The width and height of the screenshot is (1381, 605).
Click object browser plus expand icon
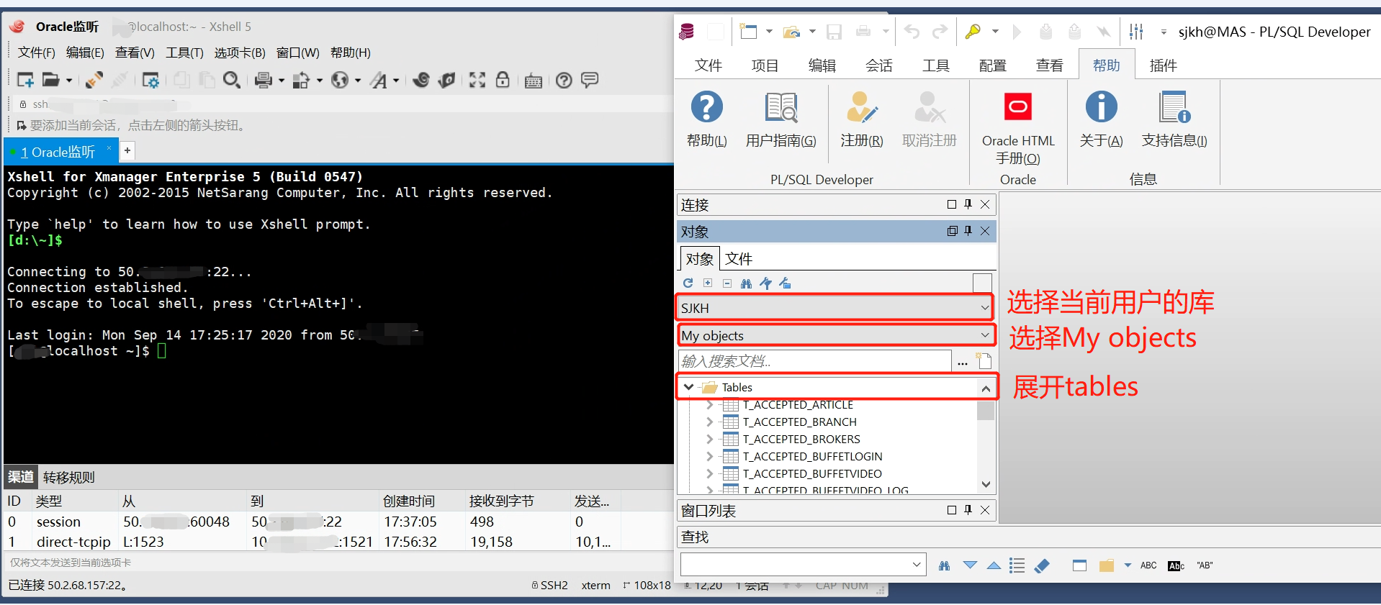point(708,283)
